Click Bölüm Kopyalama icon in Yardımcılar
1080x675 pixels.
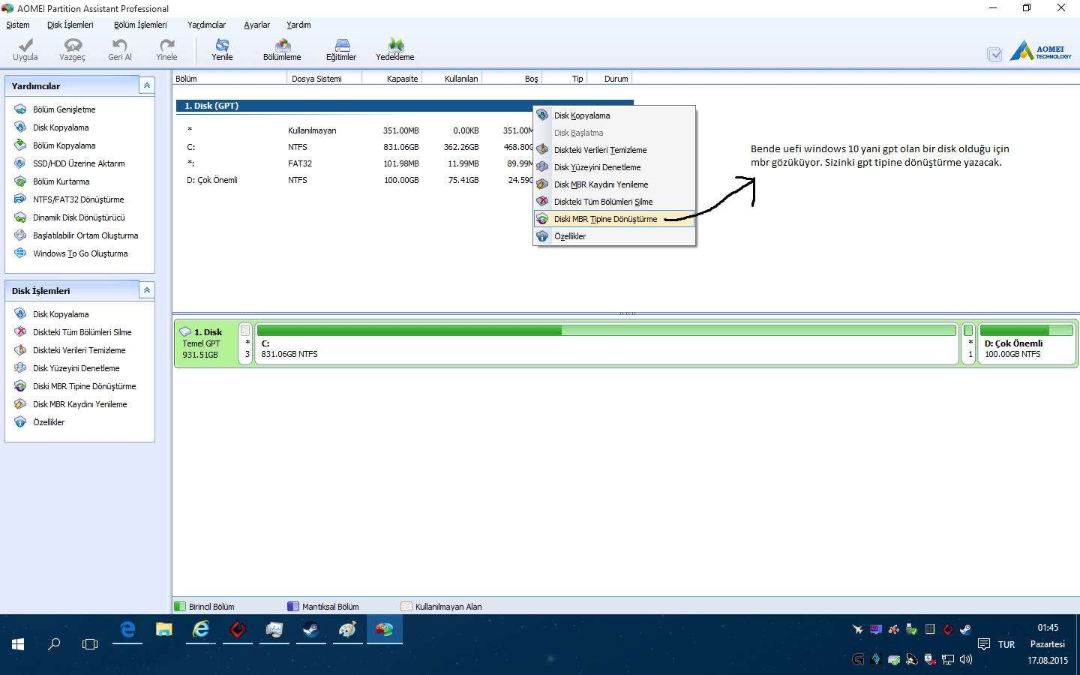(x=20, y=145)
